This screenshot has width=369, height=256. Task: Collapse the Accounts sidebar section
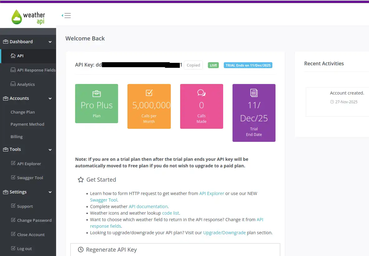point(50,99)
